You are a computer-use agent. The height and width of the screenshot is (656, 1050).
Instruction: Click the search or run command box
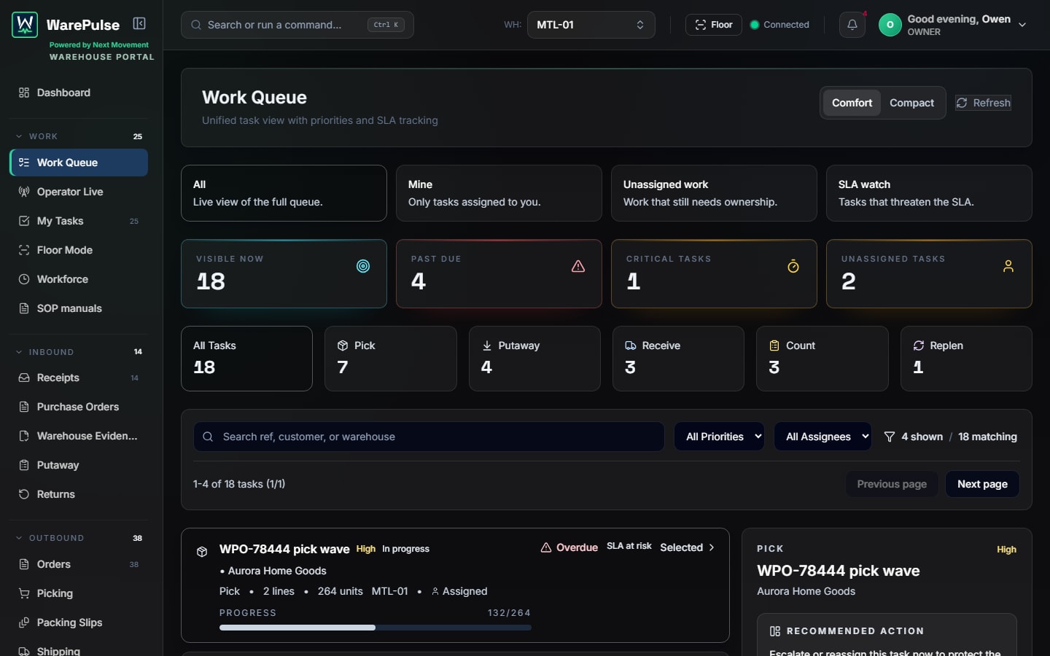click(x=297, y=25)
